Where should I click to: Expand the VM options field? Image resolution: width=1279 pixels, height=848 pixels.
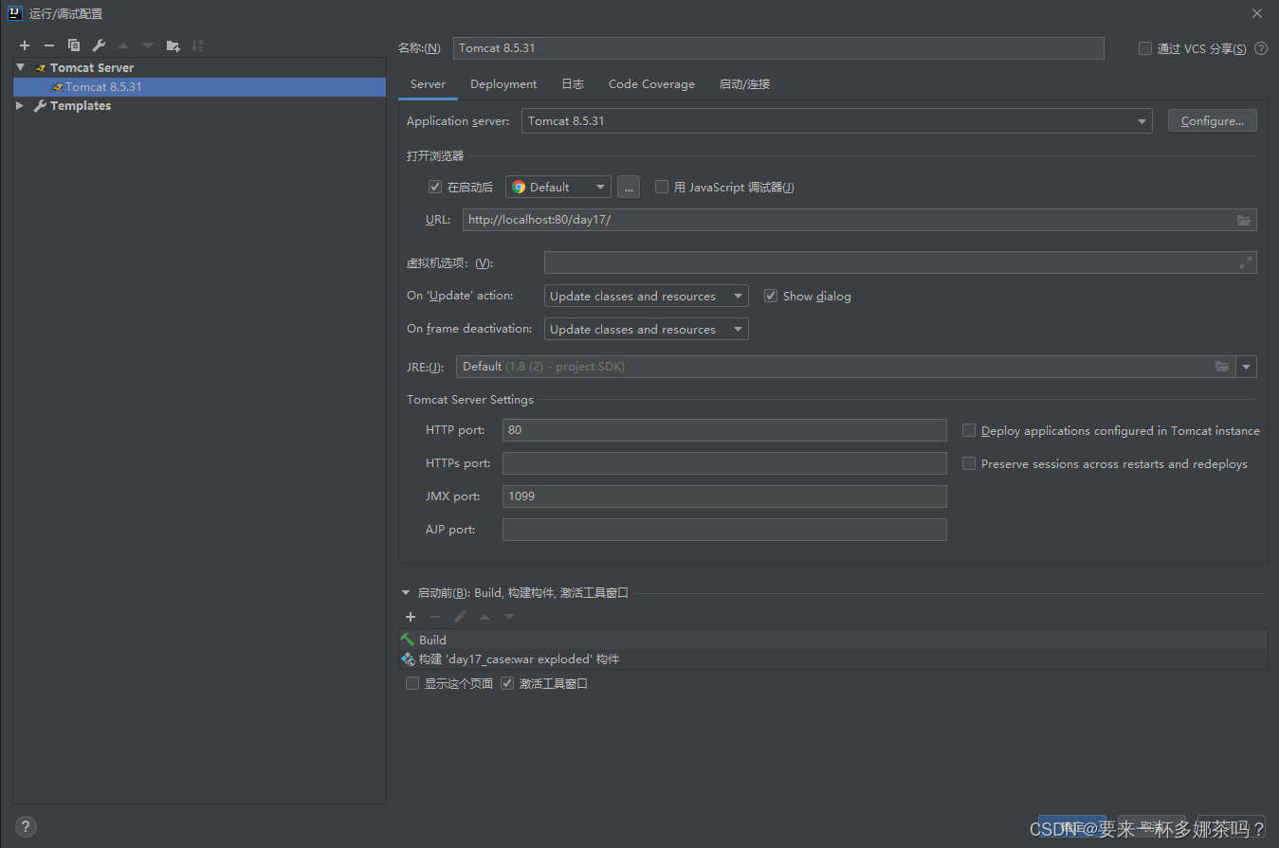pyautogui.click(x=1246, y=262)
